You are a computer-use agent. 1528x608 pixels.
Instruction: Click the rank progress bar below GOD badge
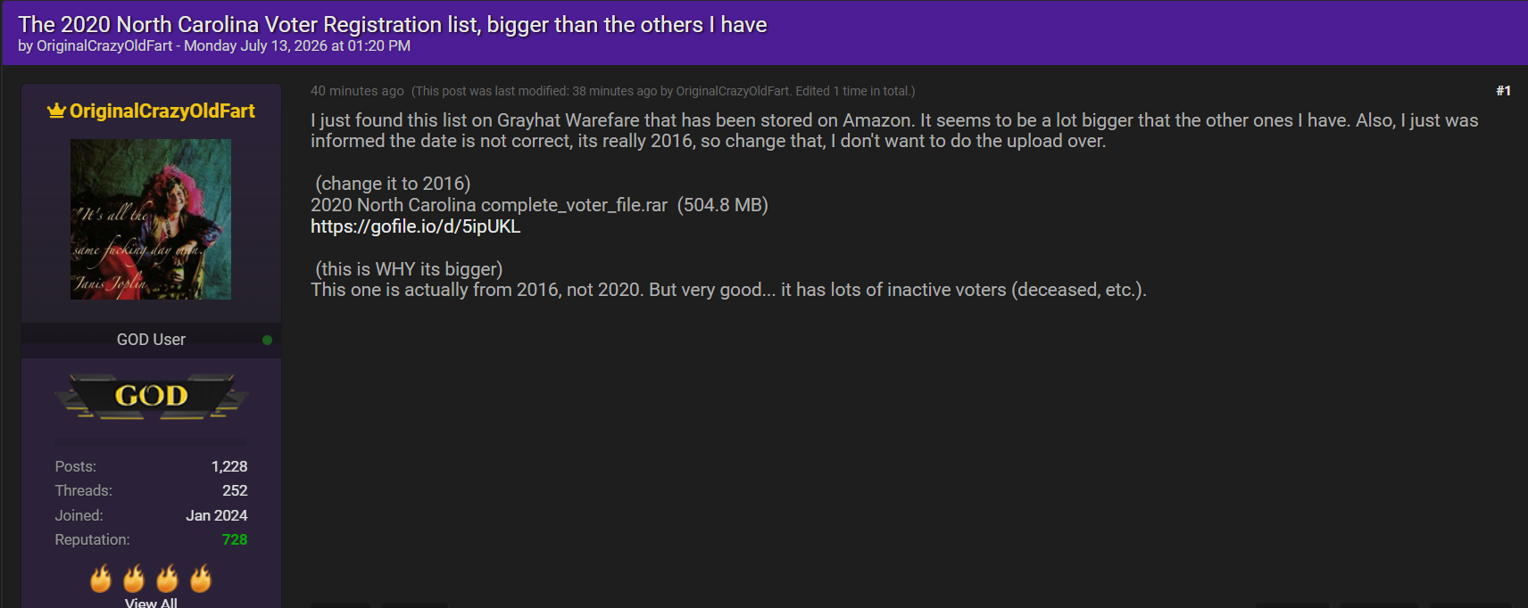coord(151,441)
